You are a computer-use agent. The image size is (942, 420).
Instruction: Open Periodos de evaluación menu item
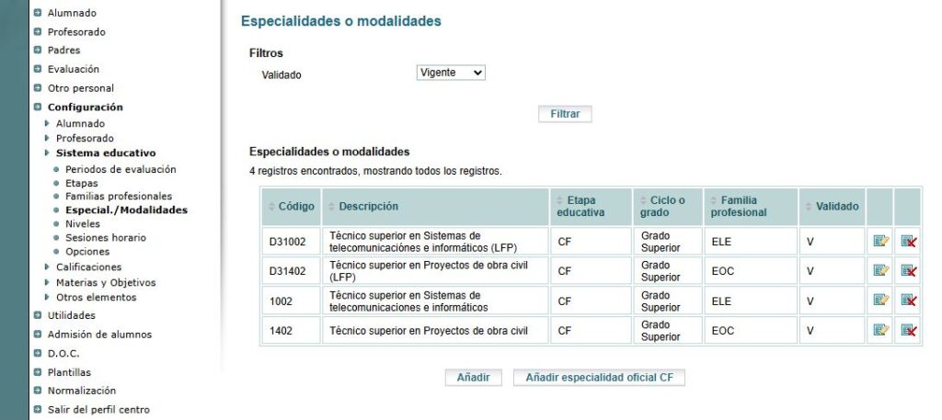click(x=121, y=169)
